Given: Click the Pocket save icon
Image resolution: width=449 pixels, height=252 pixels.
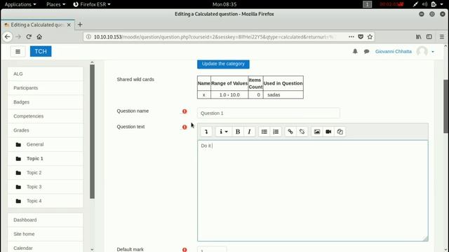Looking at the screenshot, I should pyautogui.click(x=361, y=36).
